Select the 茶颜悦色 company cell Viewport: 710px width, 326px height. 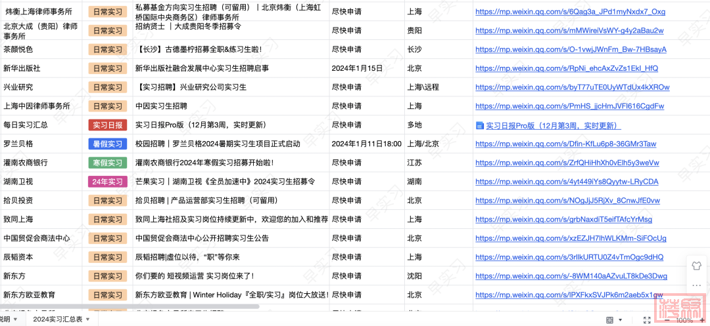[x=41, y=50]
